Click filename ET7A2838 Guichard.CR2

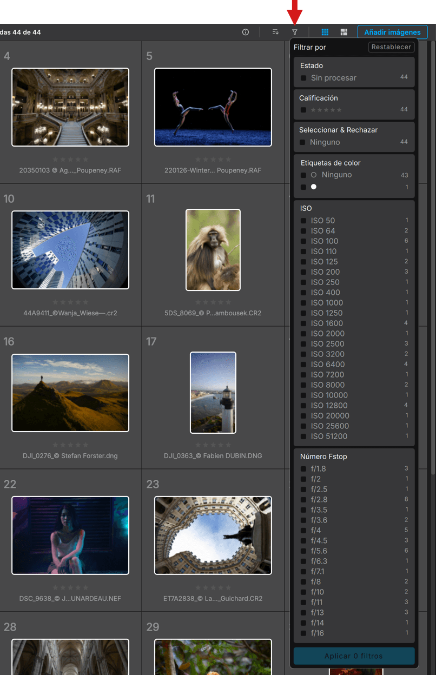click(213, 599)
